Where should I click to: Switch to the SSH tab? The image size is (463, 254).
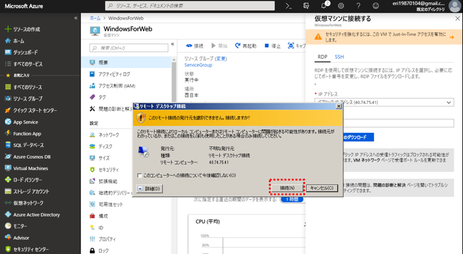339,57
